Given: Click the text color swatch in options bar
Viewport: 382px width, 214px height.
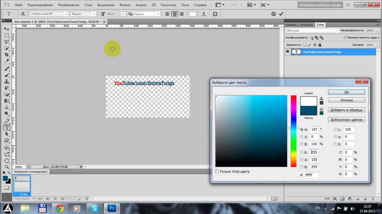Looking at the screenshot, I should pyautogui.click(x=192, y=14).
